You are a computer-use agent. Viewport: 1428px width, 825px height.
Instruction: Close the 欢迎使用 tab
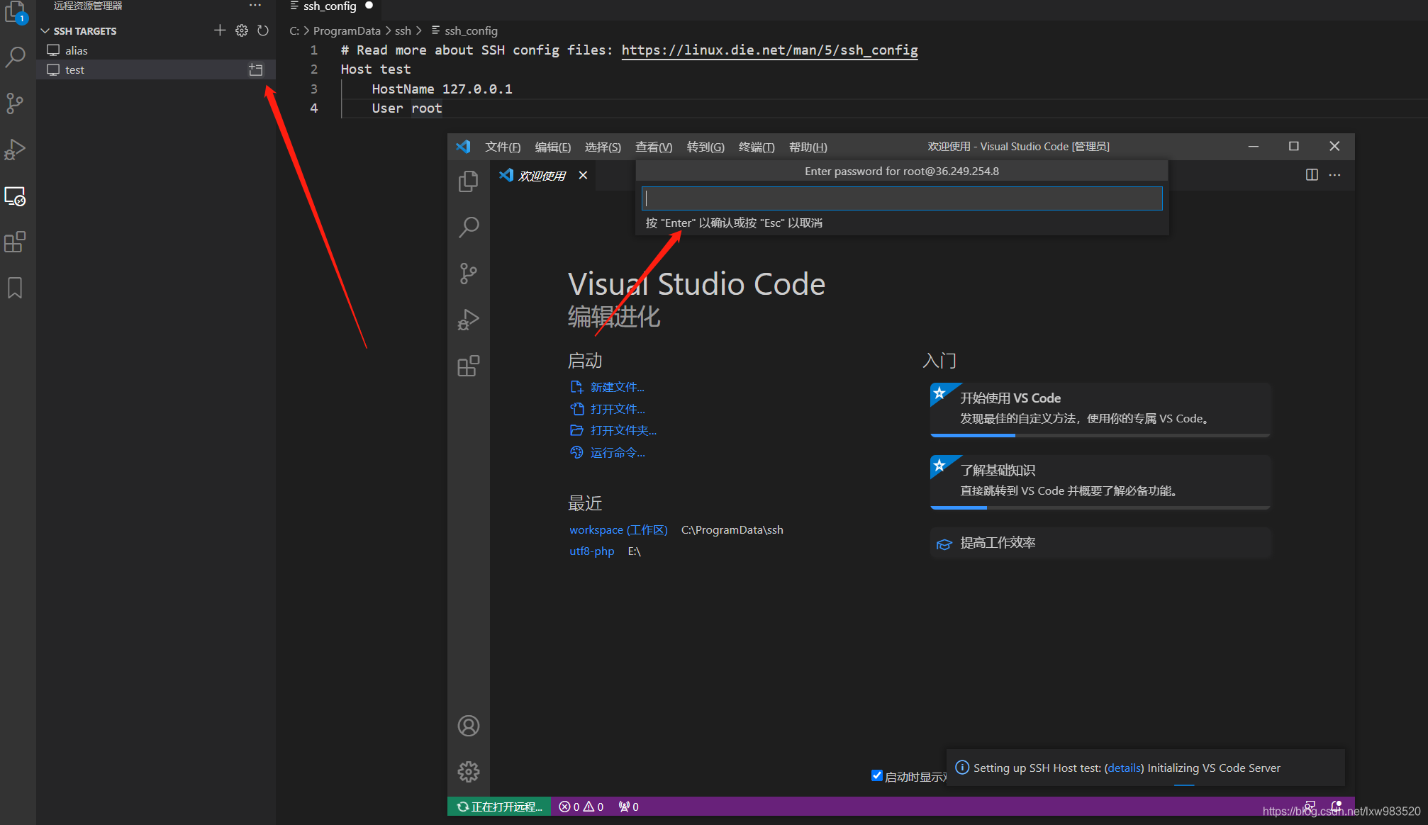pos(583,175)
